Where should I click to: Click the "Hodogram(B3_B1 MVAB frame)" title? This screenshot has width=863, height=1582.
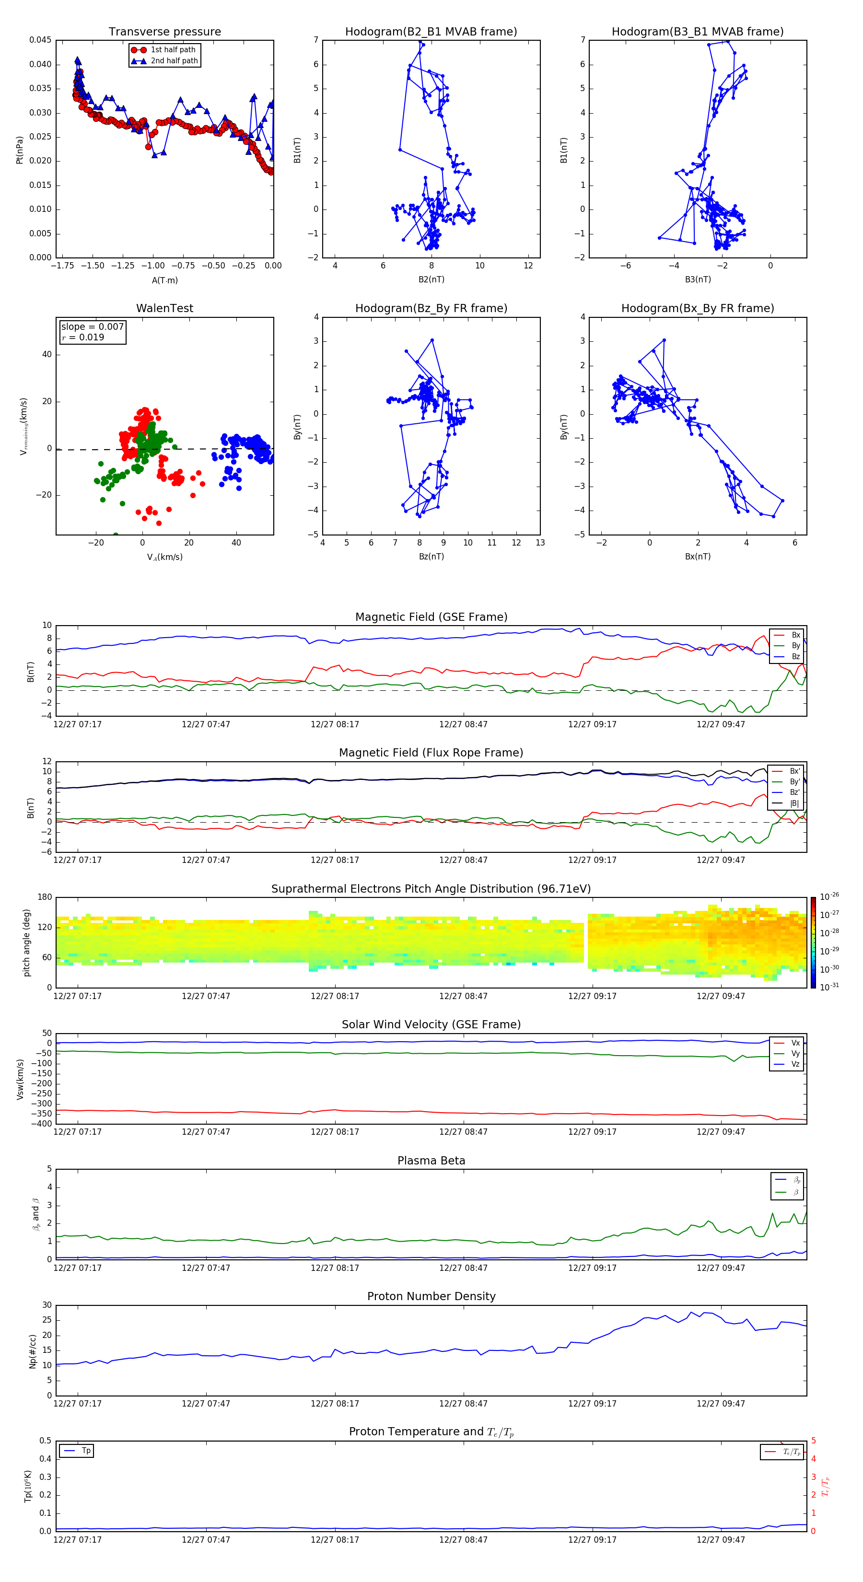coord(698,32)
